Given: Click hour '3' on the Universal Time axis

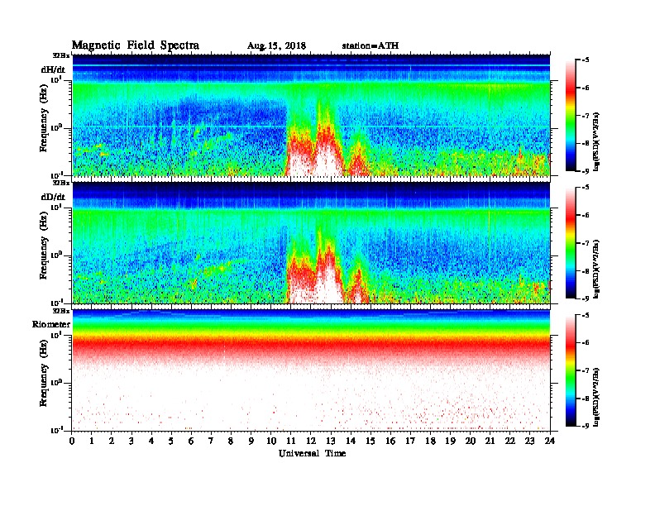Looking at the screenshot, I should point(131,441).
